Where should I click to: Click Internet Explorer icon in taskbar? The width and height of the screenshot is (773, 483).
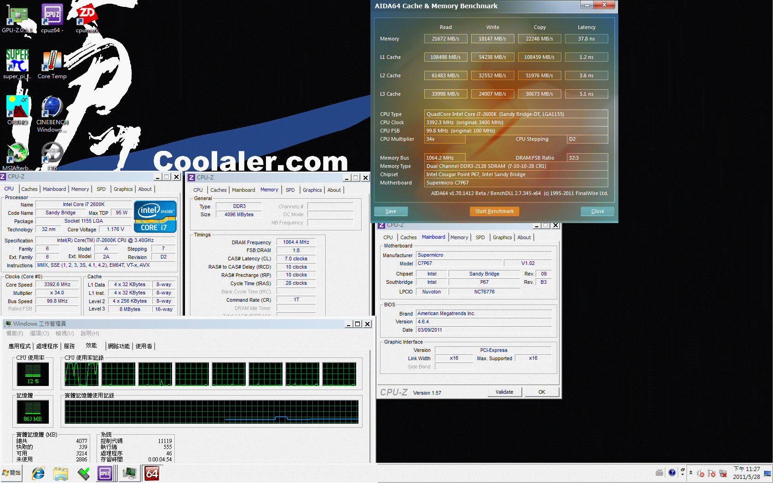pyautogui.click(x=38, y=473)
